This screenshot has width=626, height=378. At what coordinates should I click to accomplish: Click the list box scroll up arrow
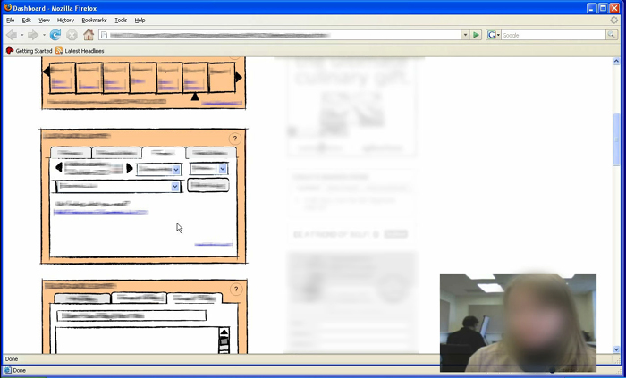224,332
